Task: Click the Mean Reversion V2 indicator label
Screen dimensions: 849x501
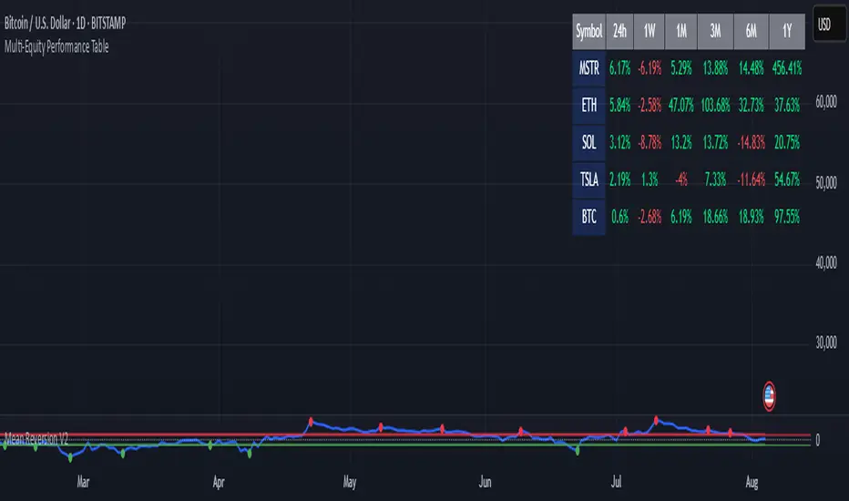Action: pyautogui.click(x=35, y=440)
